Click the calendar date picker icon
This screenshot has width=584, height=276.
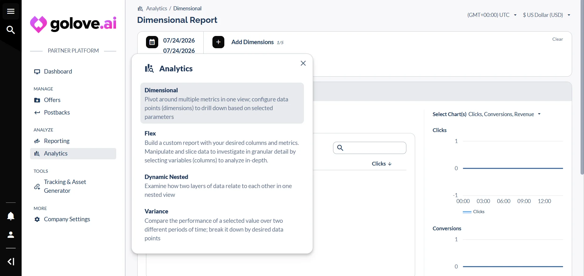(152, 42)
